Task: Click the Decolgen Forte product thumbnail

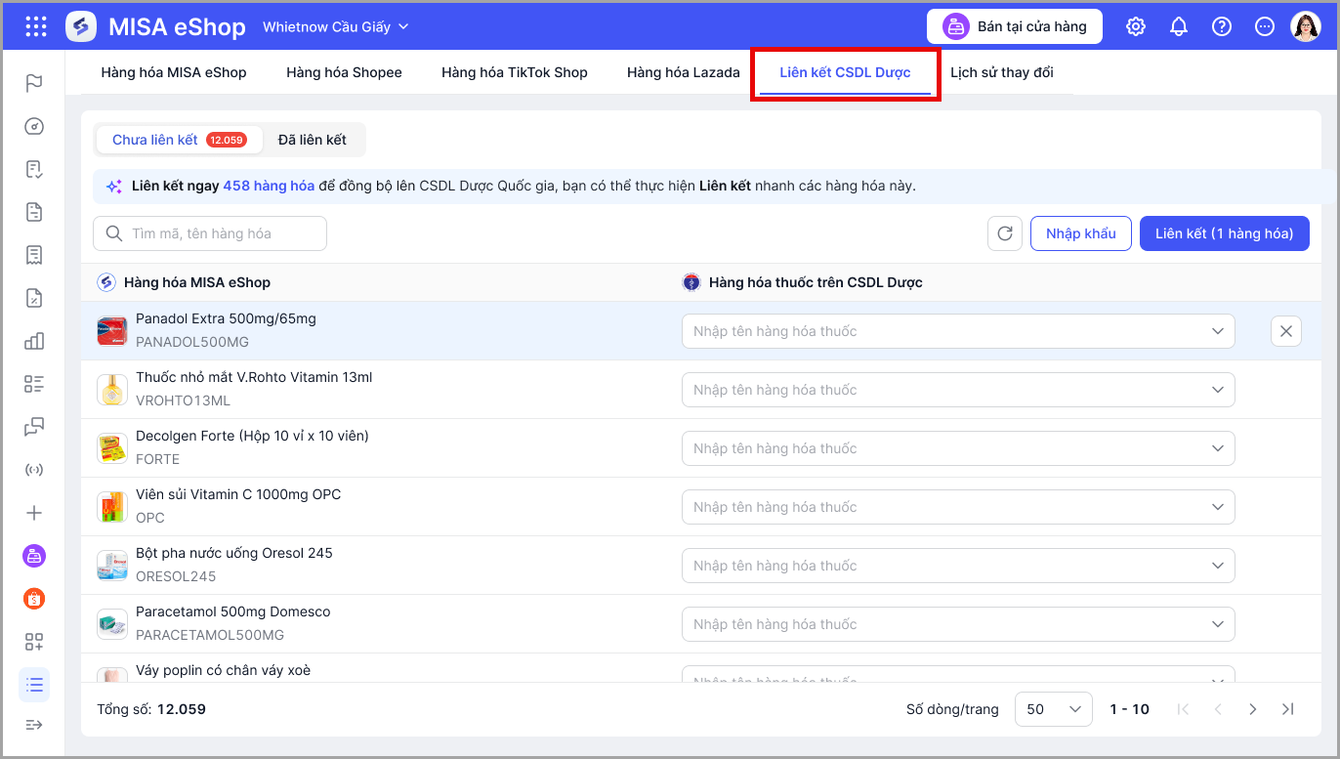Action: 112,448
